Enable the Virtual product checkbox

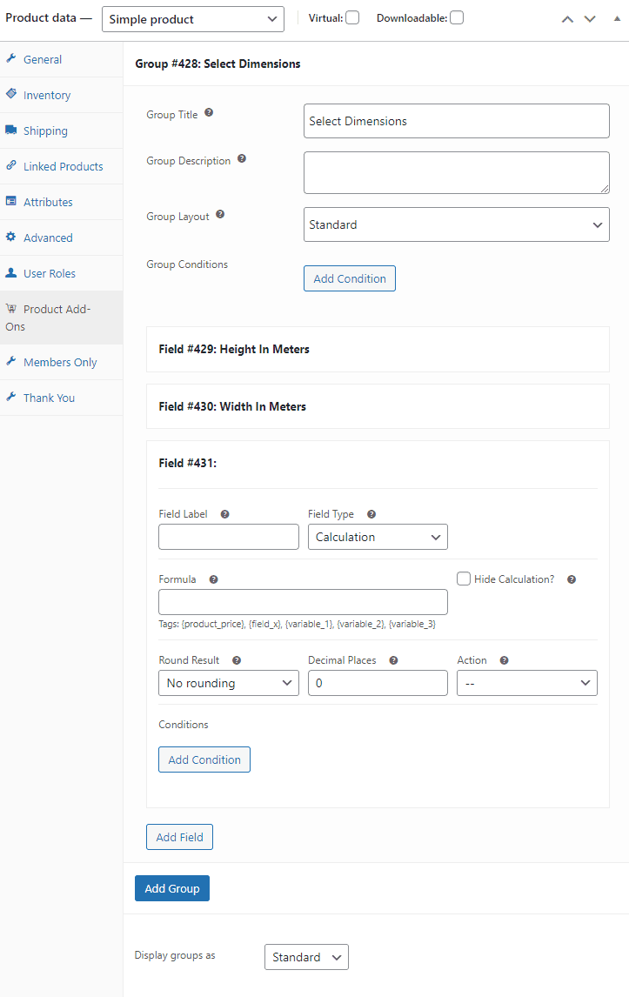click(x=352, y=17)
